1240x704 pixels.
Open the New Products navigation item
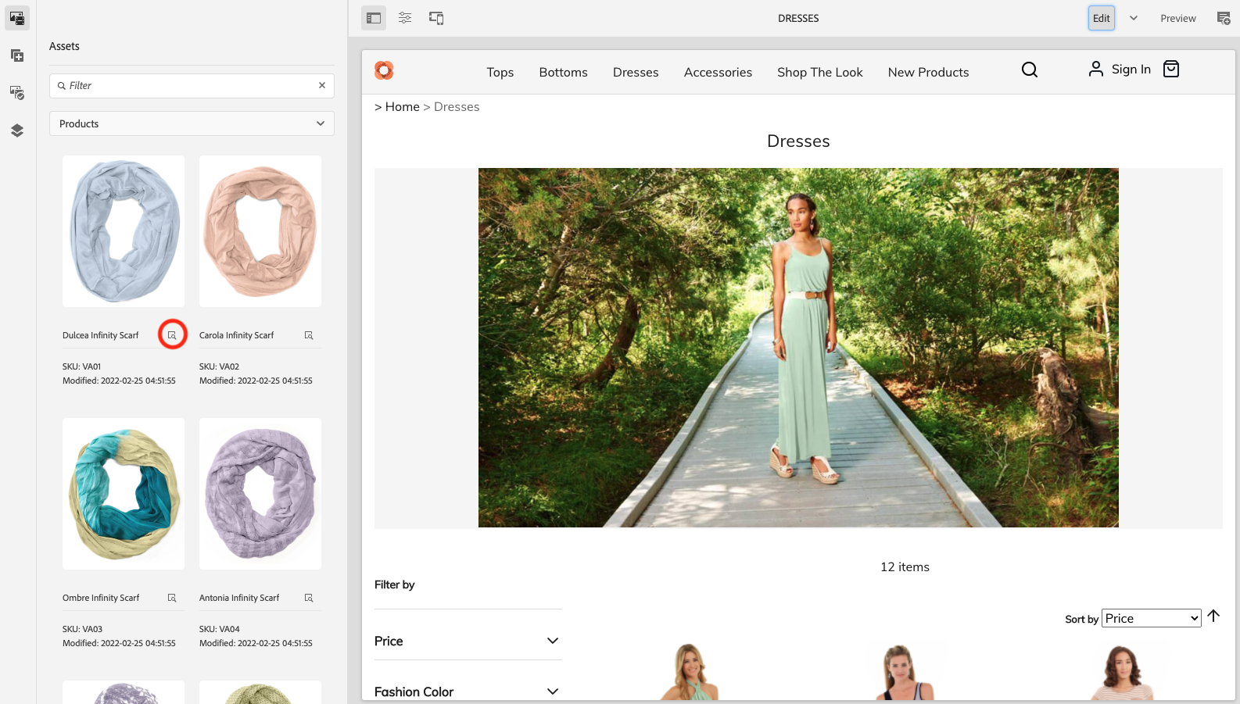tap(928, 72)
